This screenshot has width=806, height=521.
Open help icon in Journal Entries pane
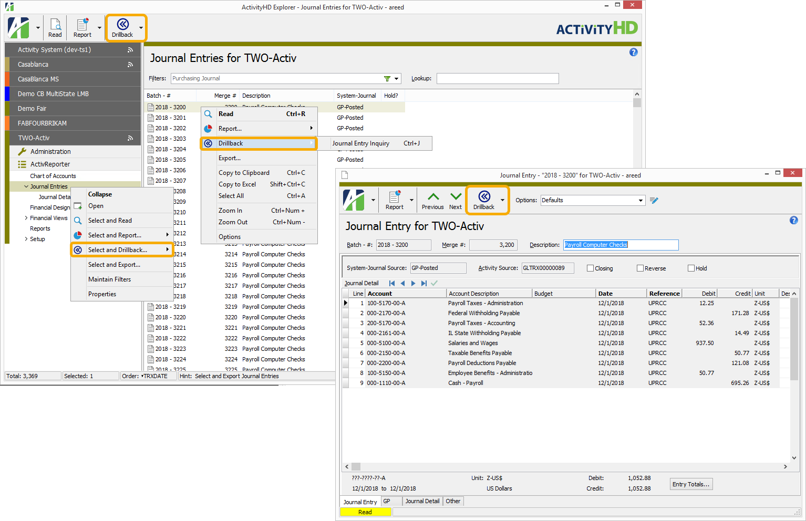(x=634, y=52)
